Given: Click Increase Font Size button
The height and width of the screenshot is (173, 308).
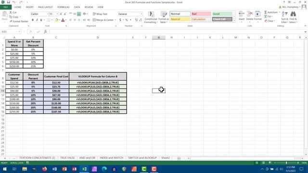Looking at the screenshot, I should pos(61,14).
